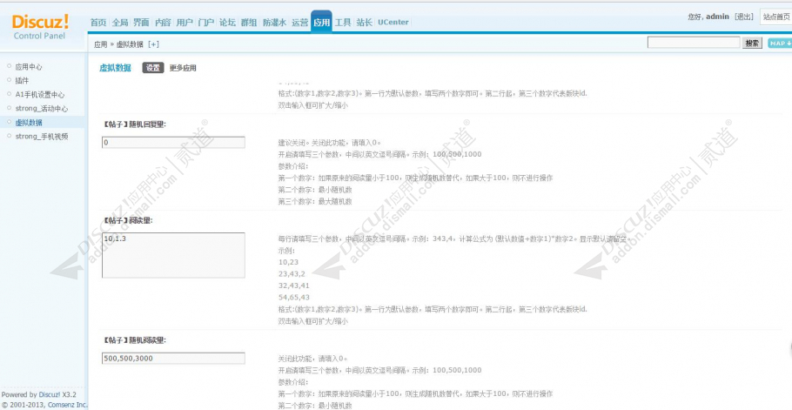Open the 首页 menu tab

(98, 23)
